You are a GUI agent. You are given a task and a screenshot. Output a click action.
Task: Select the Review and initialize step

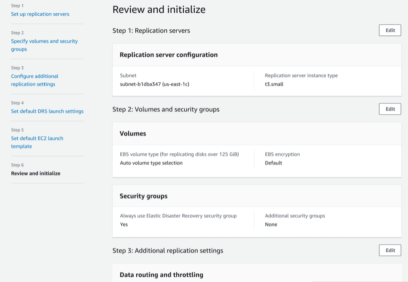[36, 173]
